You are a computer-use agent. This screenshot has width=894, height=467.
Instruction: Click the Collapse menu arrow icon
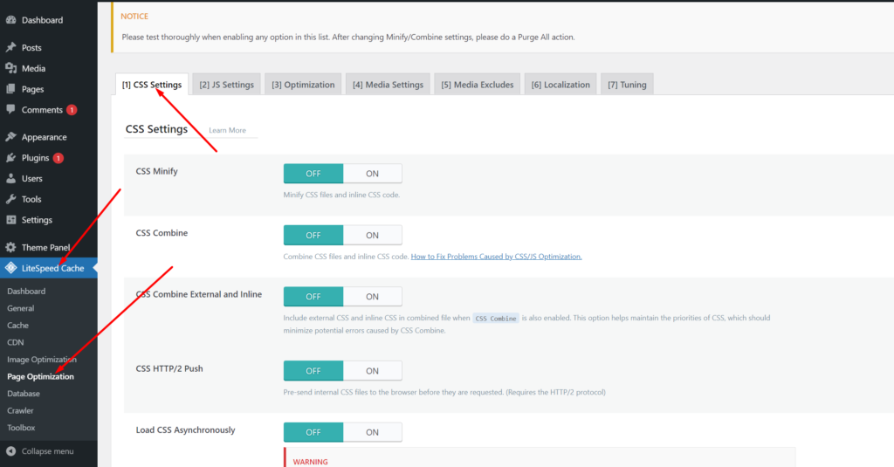(10, 451)
